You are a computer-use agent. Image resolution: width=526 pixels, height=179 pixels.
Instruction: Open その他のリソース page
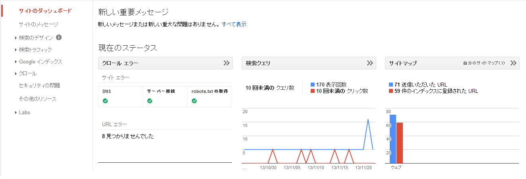pyautogui.click(x=37, y=99)
